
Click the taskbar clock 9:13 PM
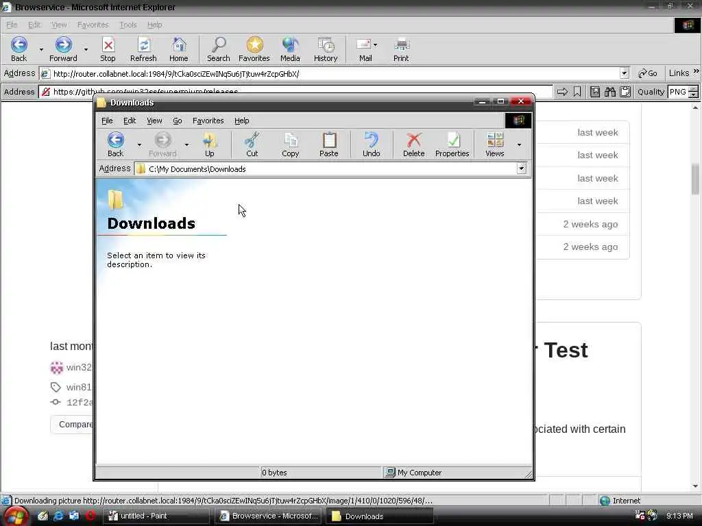[x=679, y=516]
